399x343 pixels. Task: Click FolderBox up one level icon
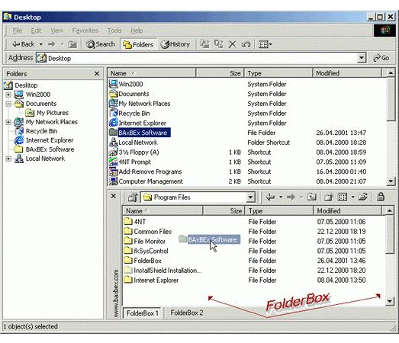click(311, 197)
